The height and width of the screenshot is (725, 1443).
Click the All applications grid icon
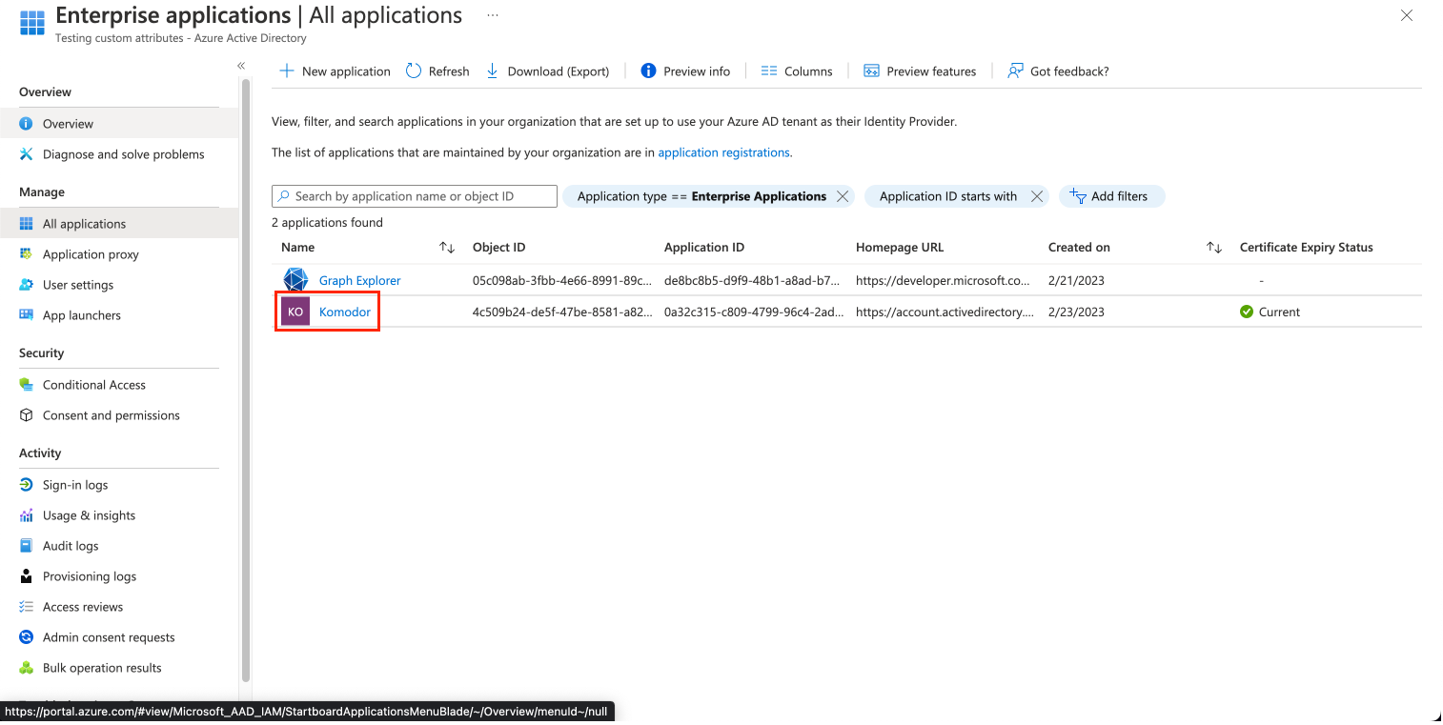point(27,224)
